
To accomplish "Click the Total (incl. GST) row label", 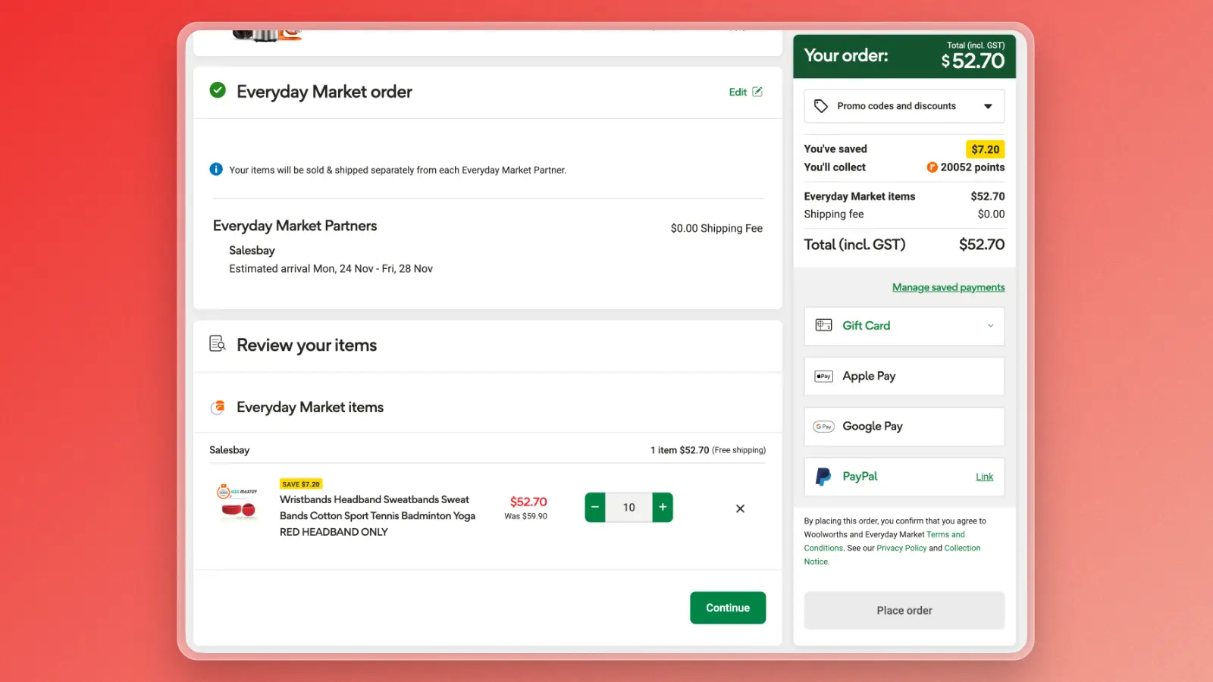I will (x=854, y=245).
